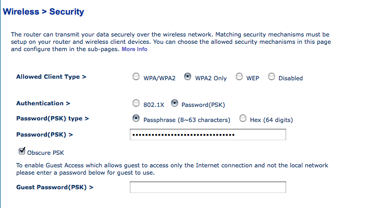
Task: Pick Passphrase (8~63 characters) PSK type
Action: pos(136,118)
